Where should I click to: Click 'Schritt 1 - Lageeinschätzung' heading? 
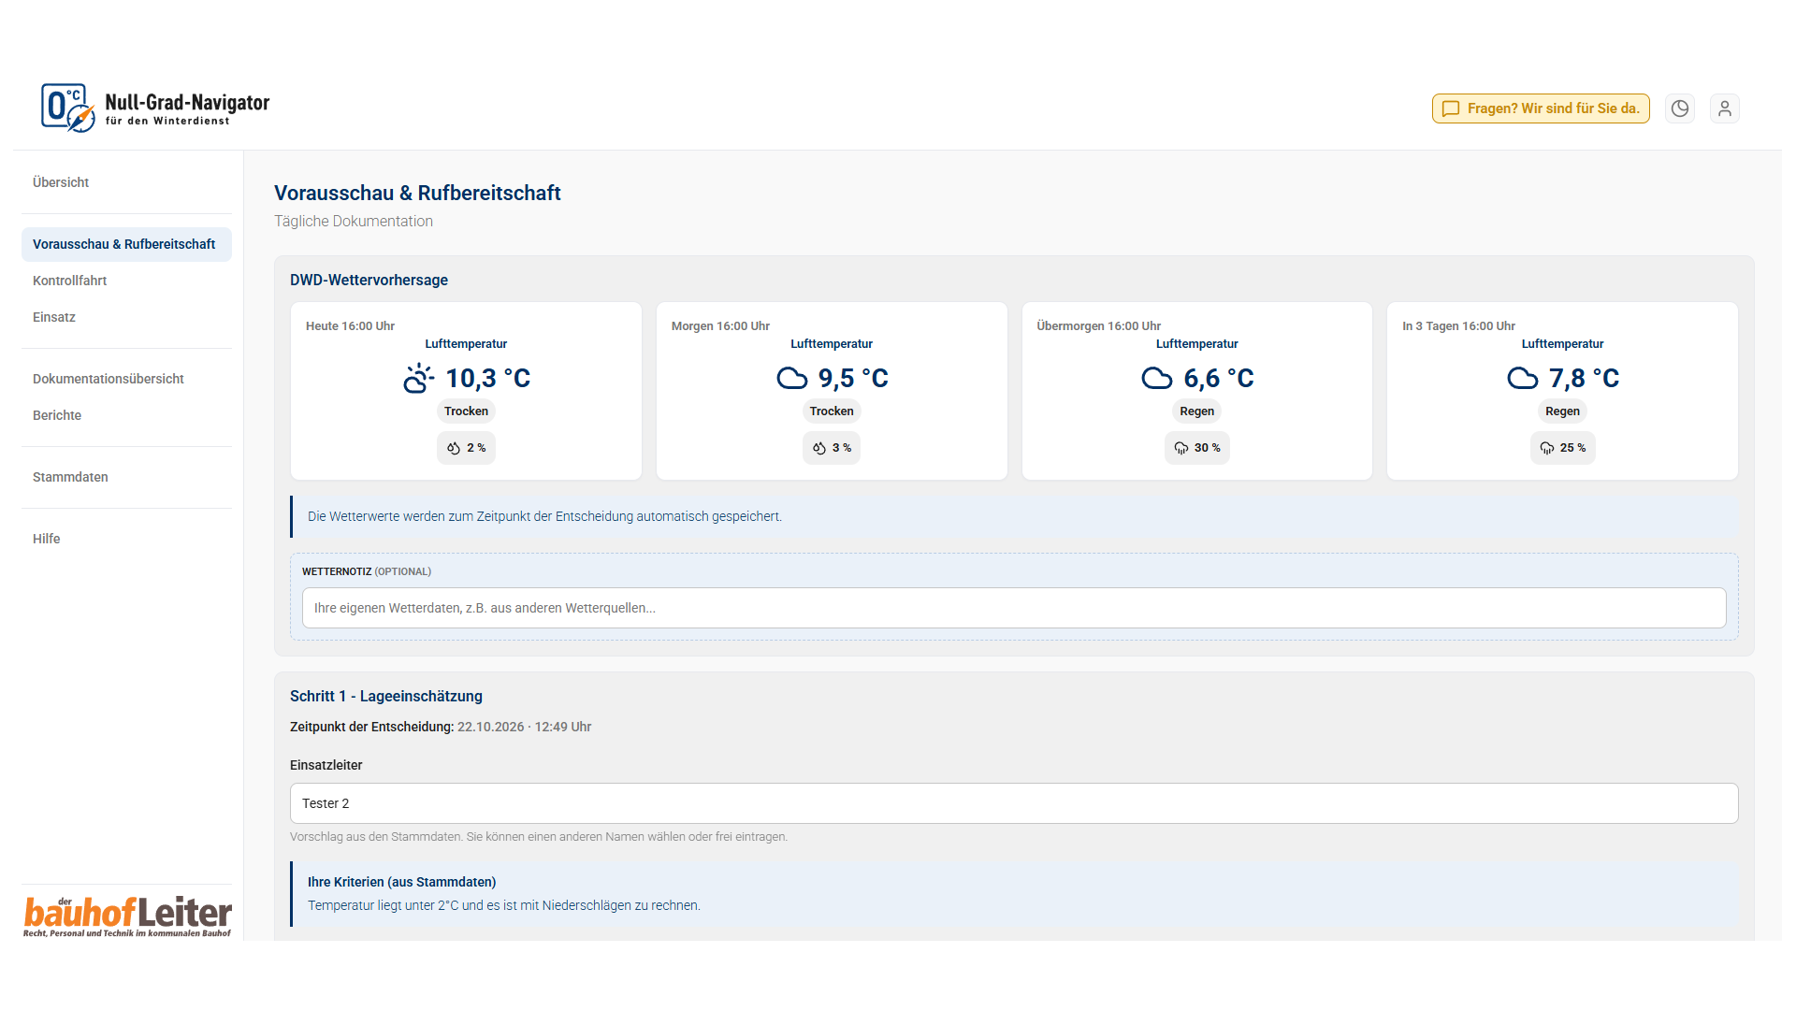coord(386,696)
